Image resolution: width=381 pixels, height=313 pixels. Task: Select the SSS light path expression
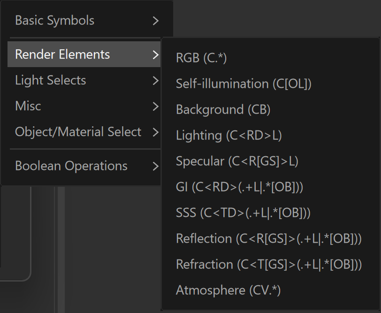(271, 213)
